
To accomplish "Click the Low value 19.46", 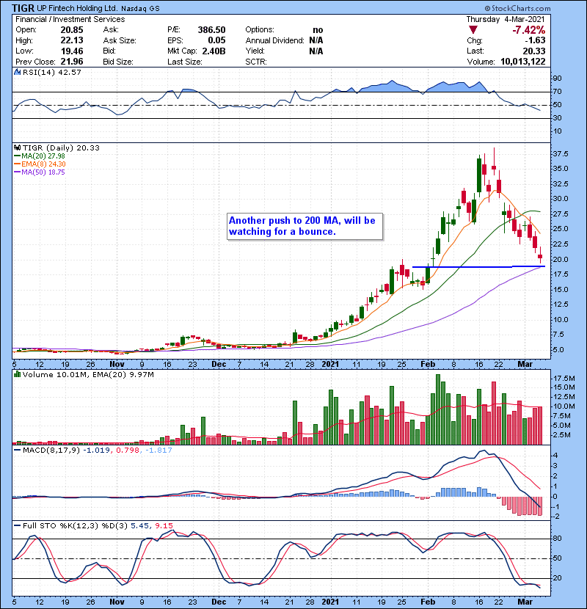I will click(x=72, y=51).
